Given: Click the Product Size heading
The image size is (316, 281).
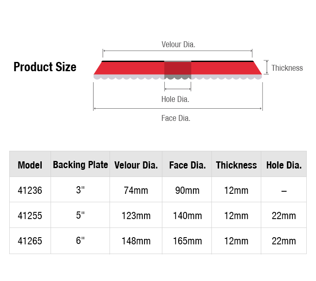Looking at the screenshot, I should (x=45, y=67).
